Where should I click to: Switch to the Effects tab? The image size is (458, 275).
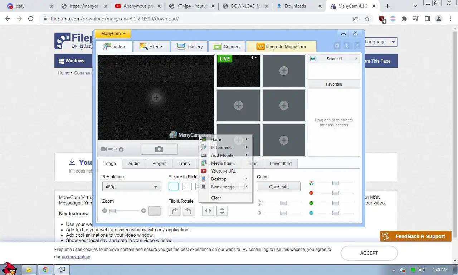click(x=151, y=47)
